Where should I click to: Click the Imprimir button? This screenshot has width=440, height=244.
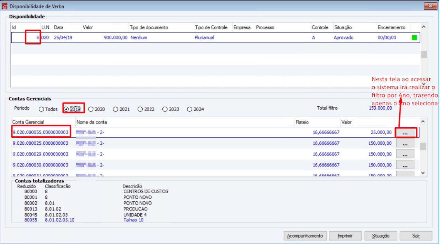345,236
